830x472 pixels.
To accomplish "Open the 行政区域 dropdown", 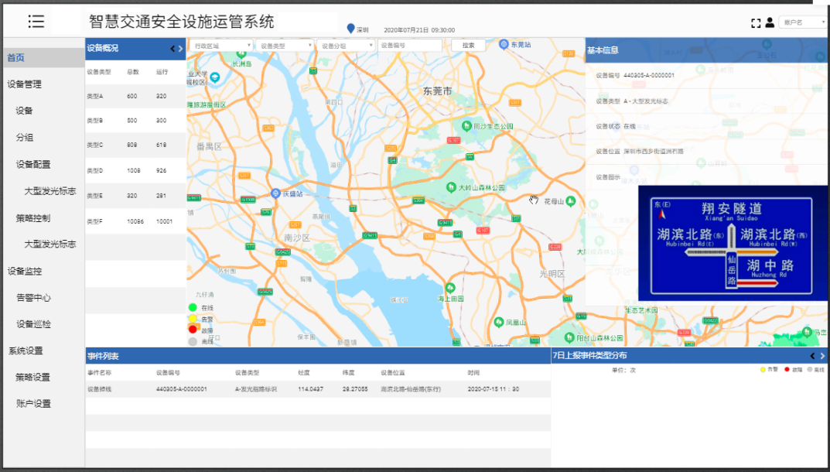I will [x=220, y=46].
